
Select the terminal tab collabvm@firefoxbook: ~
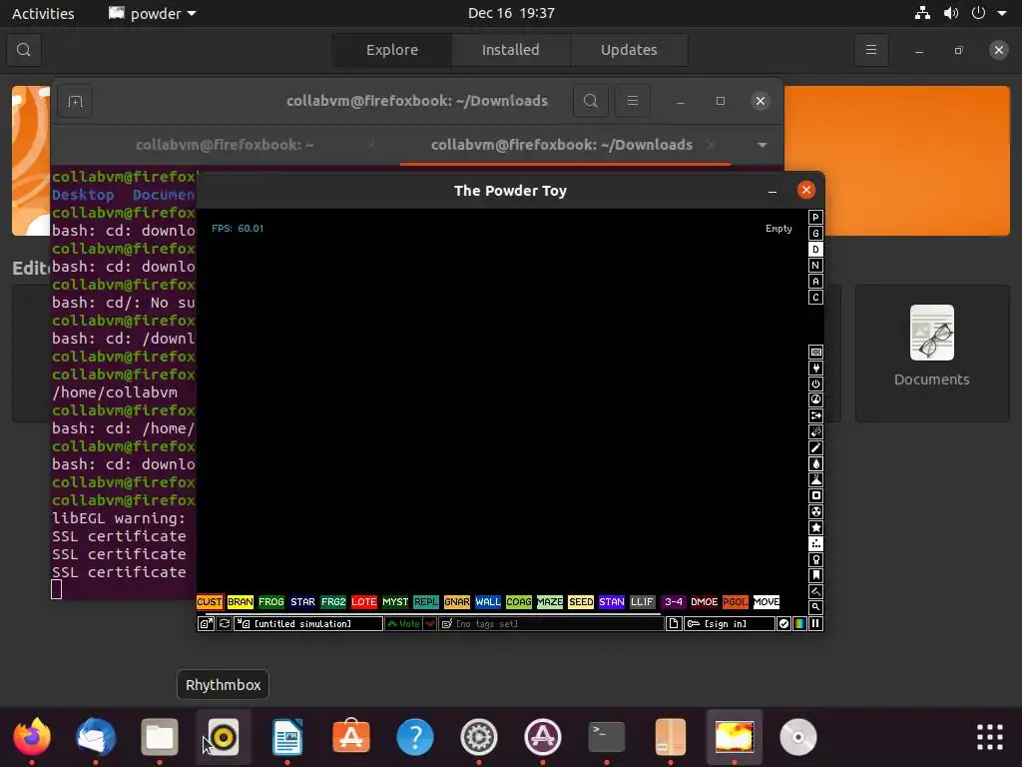click(x=225, y=145)
